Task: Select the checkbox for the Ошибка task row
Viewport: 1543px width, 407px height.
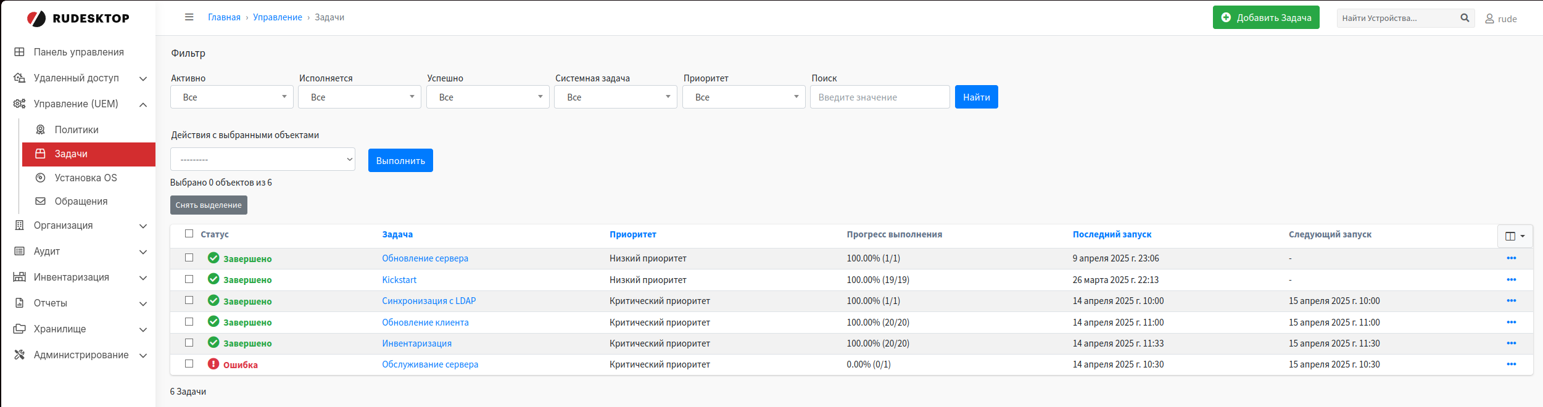Action: pyautogui.click(x=189, y=364)
